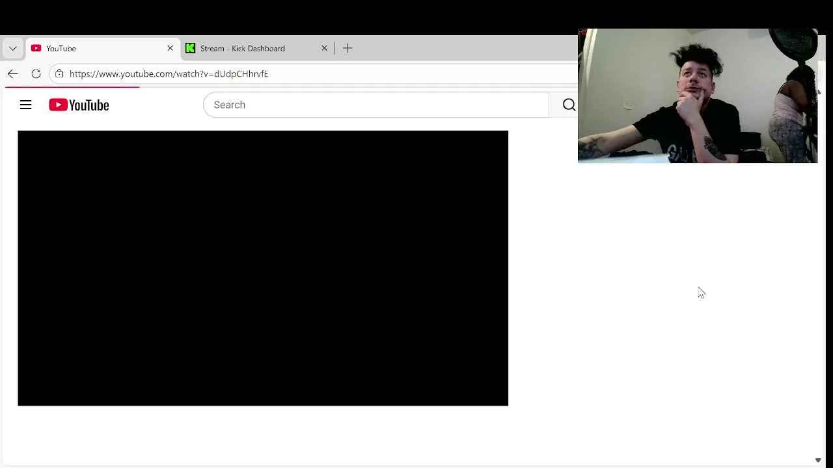Select the YouTube URL in address bar

pyautogui.click(x=169, y=73)
